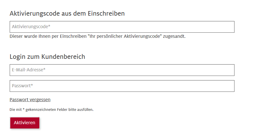253x137 pixels.
Task: Select the Passwort input field
Action: (x=122, y=86)
